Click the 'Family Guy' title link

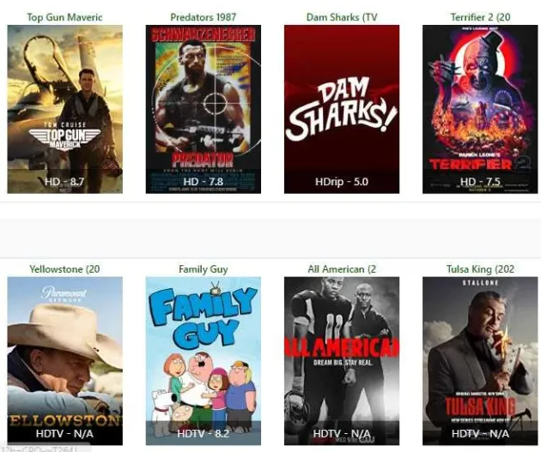pos(204,269)
